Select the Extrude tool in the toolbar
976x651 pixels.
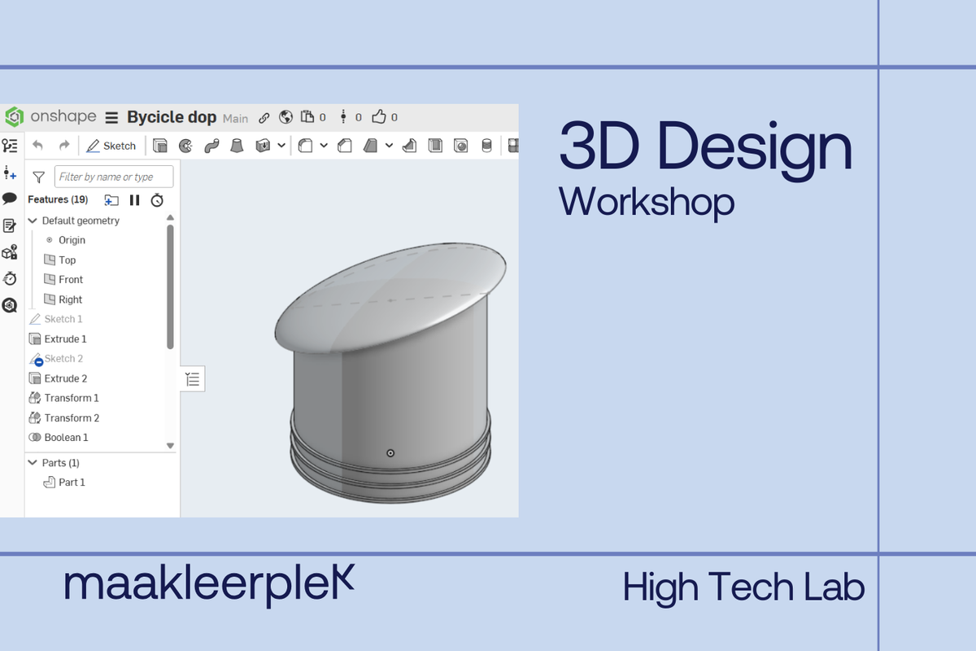160,146
